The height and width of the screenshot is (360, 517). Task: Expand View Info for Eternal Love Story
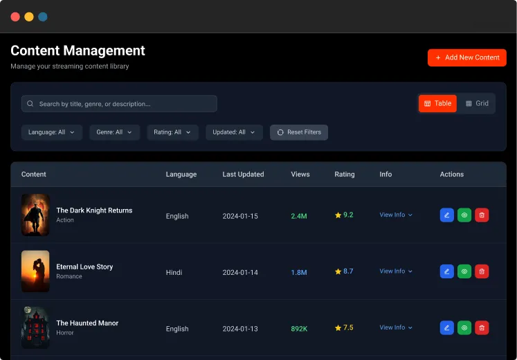(x=396, y=271)
